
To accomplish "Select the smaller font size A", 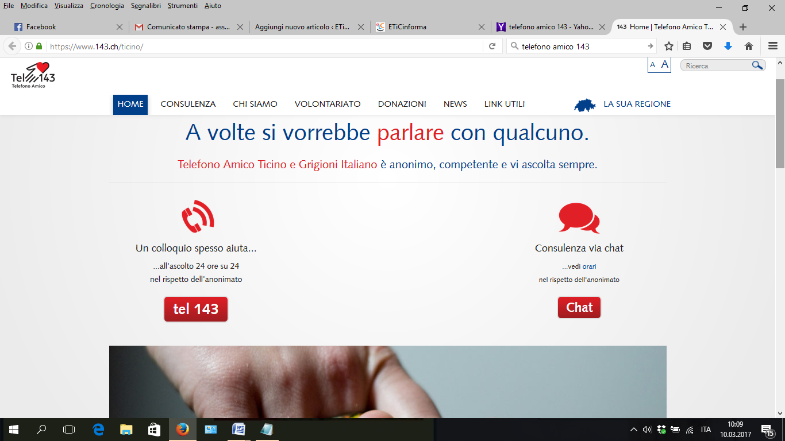I will 653,65.
